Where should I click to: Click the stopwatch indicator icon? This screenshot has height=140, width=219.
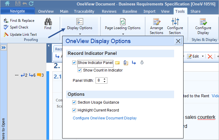(142, 62)
